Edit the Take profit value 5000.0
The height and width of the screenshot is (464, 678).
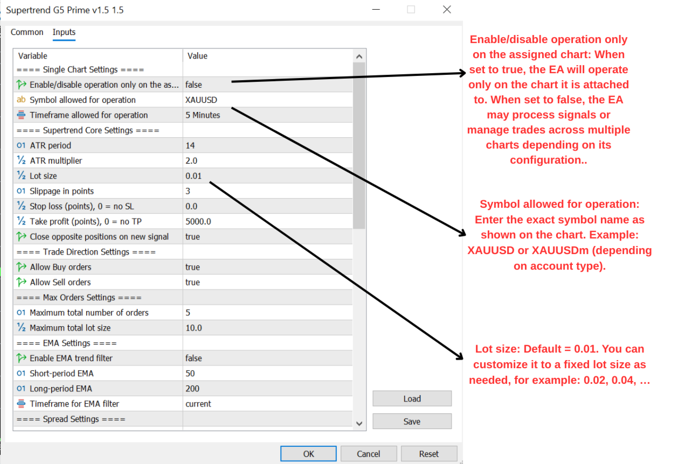268,221
